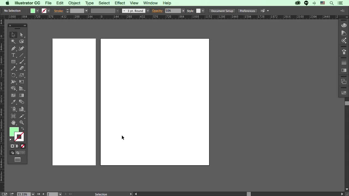Select the Pen tool
The image size is (349, 196).
(13, 48)
